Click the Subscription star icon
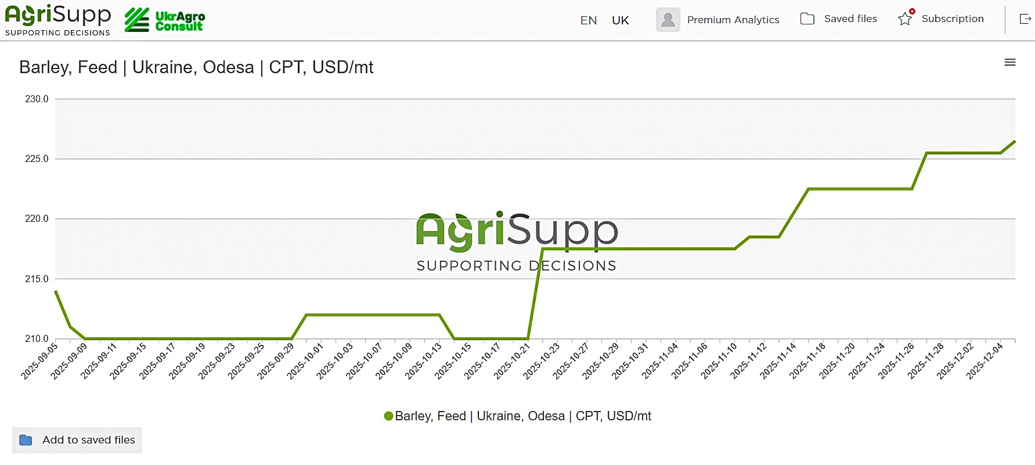Image resolution: width=1035 pixels, height=465 pixels. pos(905,19)
